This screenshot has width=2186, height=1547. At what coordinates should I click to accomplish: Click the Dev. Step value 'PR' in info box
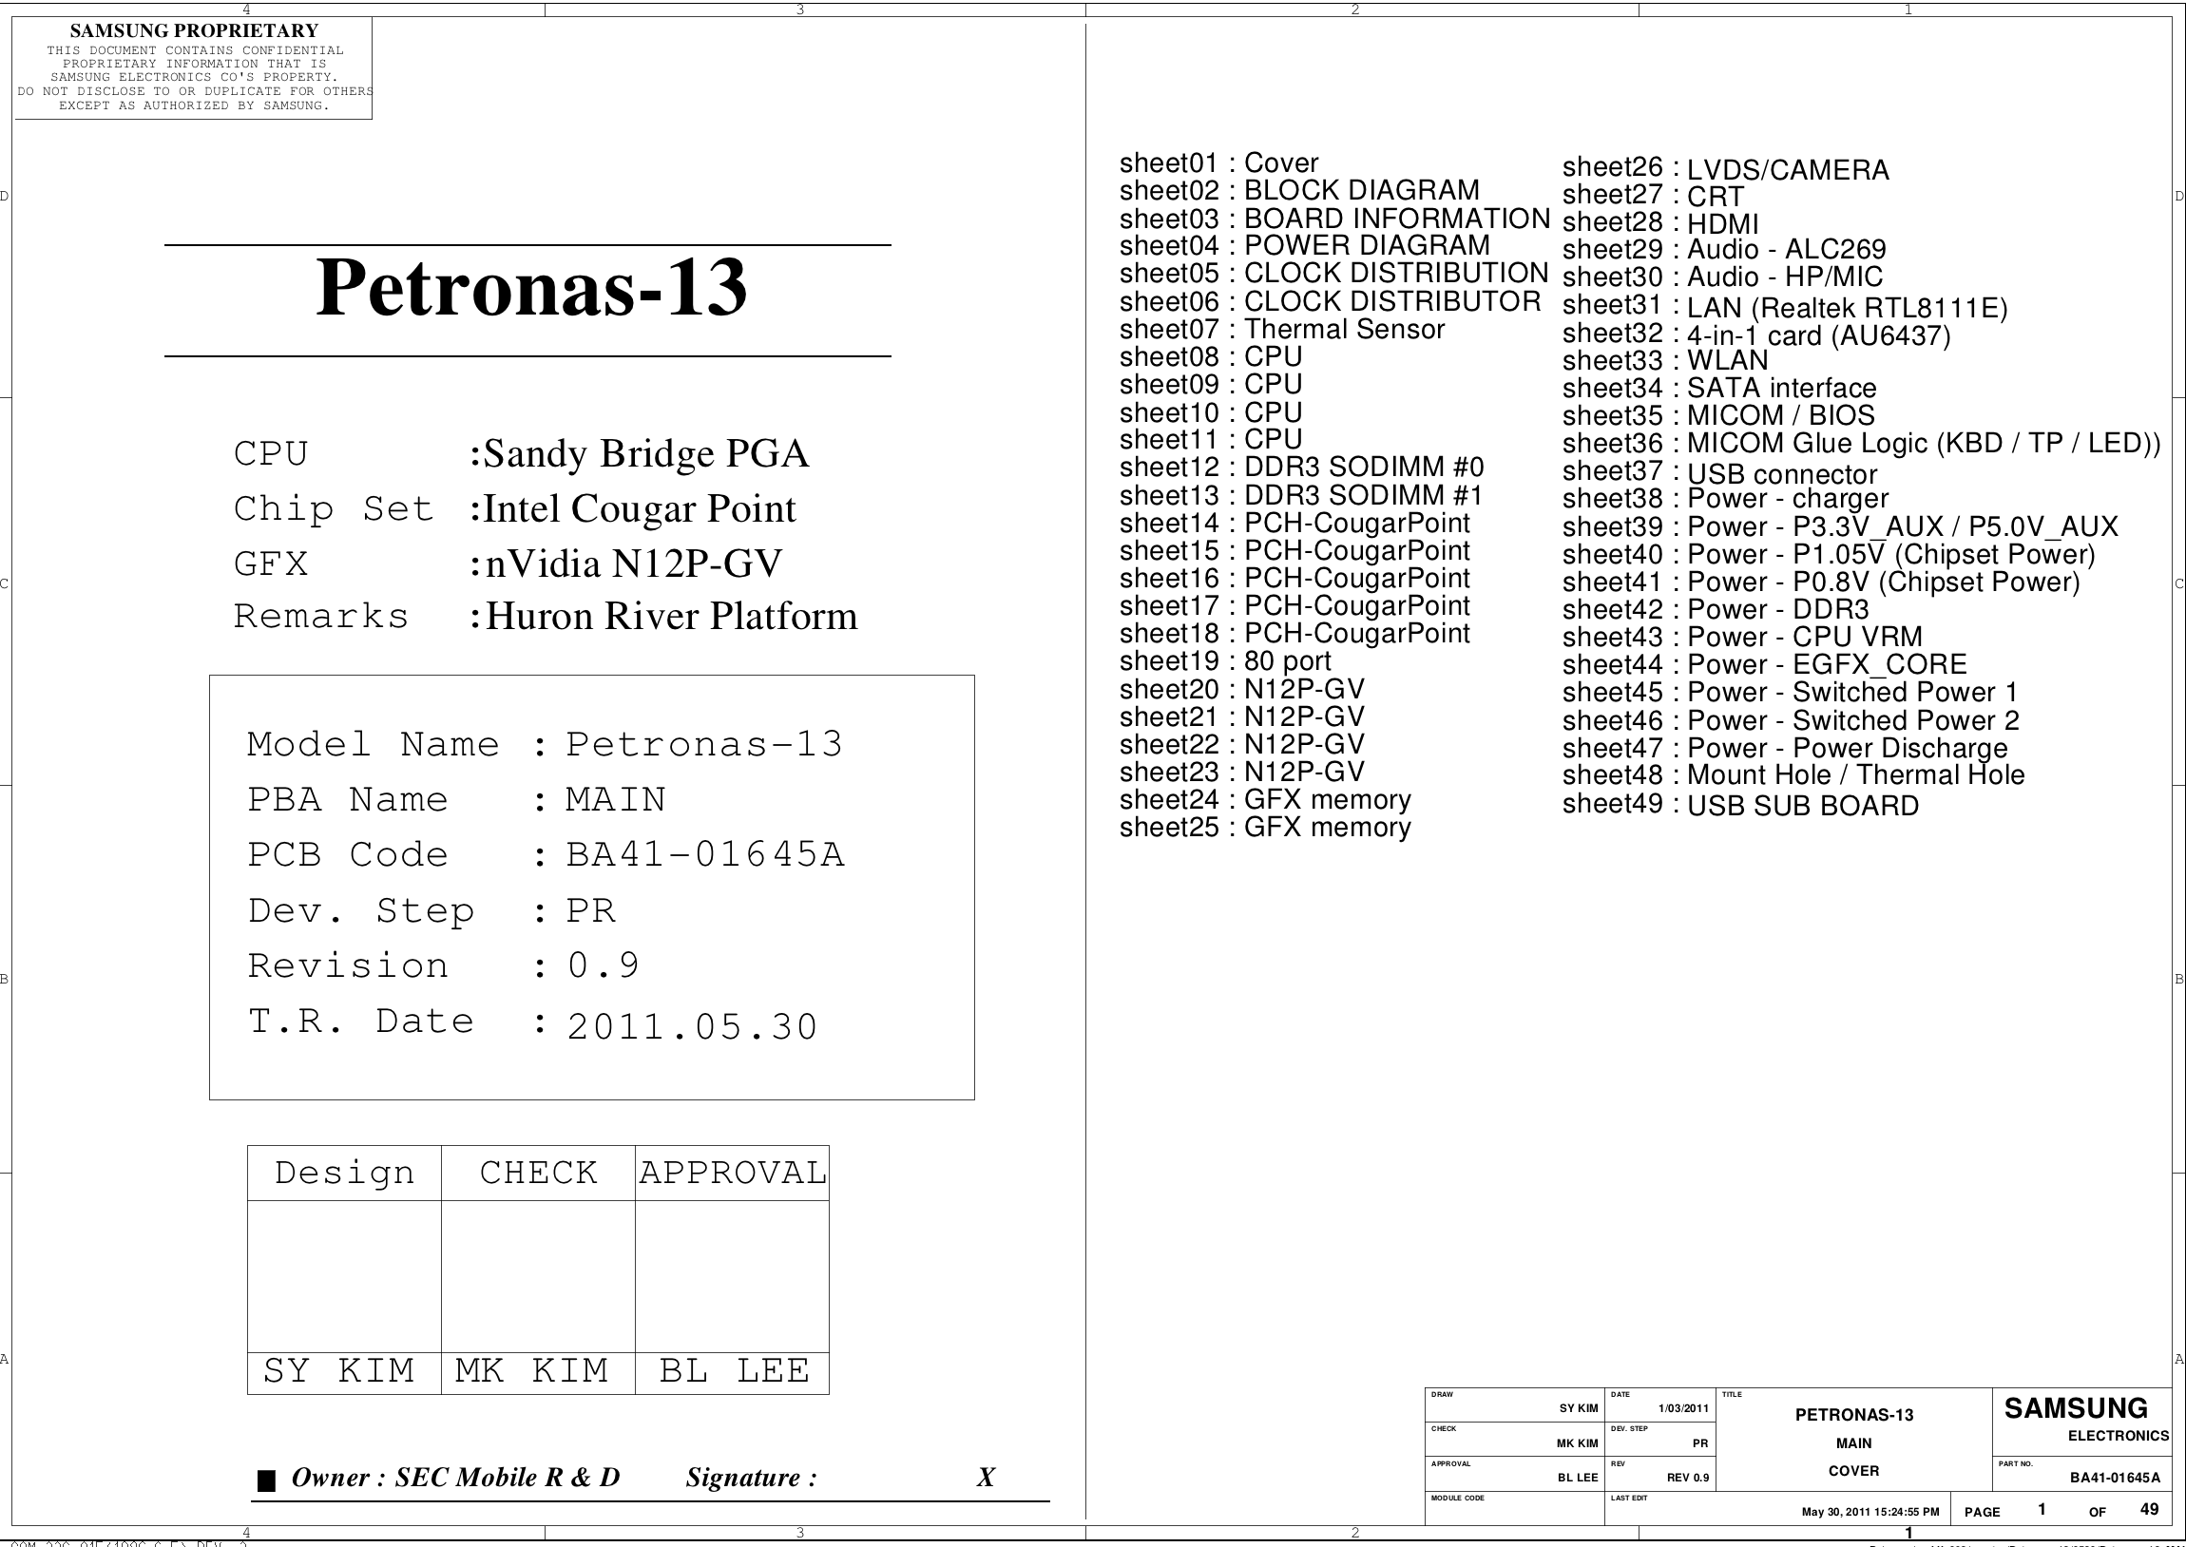590,910
